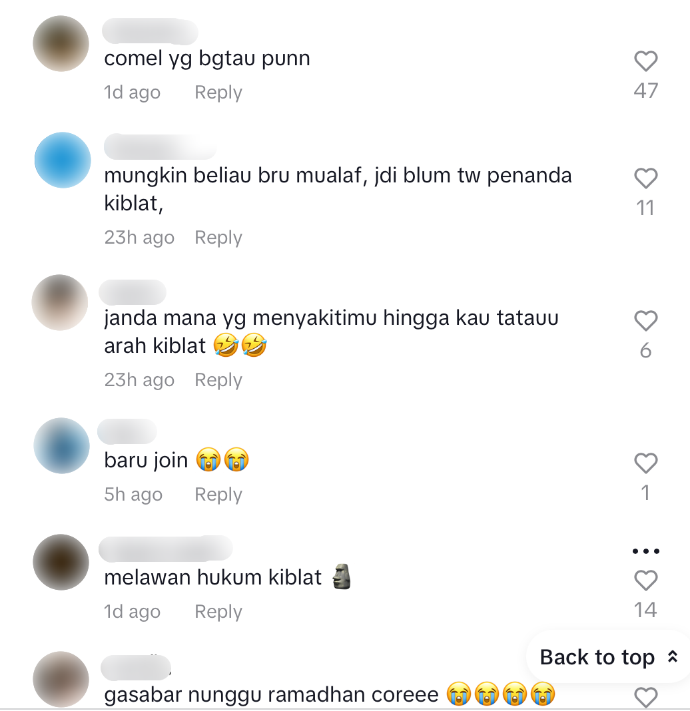Open avatar of 'melawan hukum kiblat' commenter
The height and width of the screenshot is (711, 690).
pyautogui.click(x=61, y=563)
